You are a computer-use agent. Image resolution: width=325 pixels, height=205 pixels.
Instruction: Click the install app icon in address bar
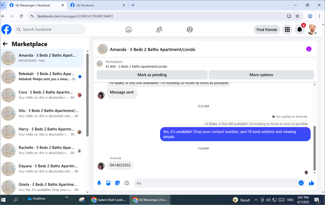tap(289, 16)
